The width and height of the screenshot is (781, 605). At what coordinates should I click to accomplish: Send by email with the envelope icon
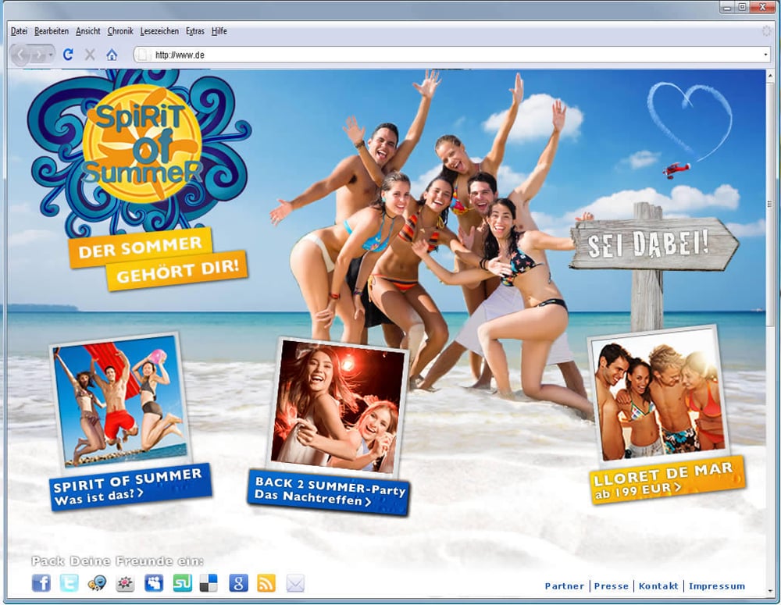coord(295,583)
